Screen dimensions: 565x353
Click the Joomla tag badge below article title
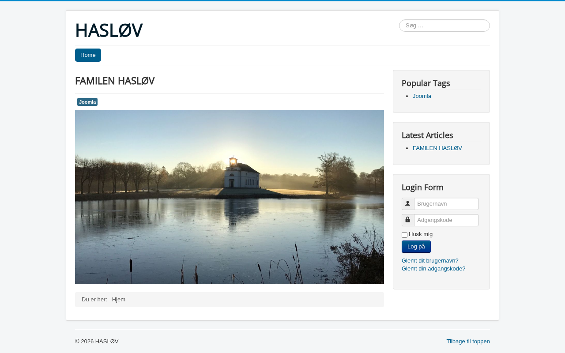pos(87,102)
